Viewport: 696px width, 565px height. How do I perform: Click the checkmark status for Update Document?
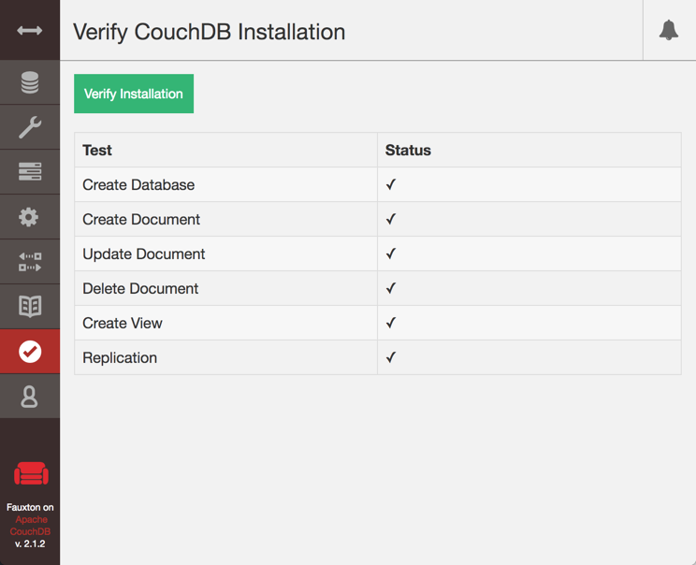pos(391,254)
